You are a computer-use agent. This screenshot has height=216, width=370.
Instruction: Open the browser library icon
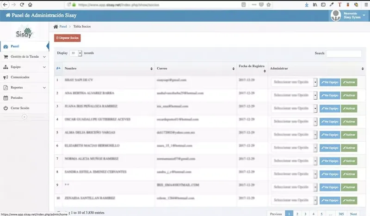tap(315, 5)
